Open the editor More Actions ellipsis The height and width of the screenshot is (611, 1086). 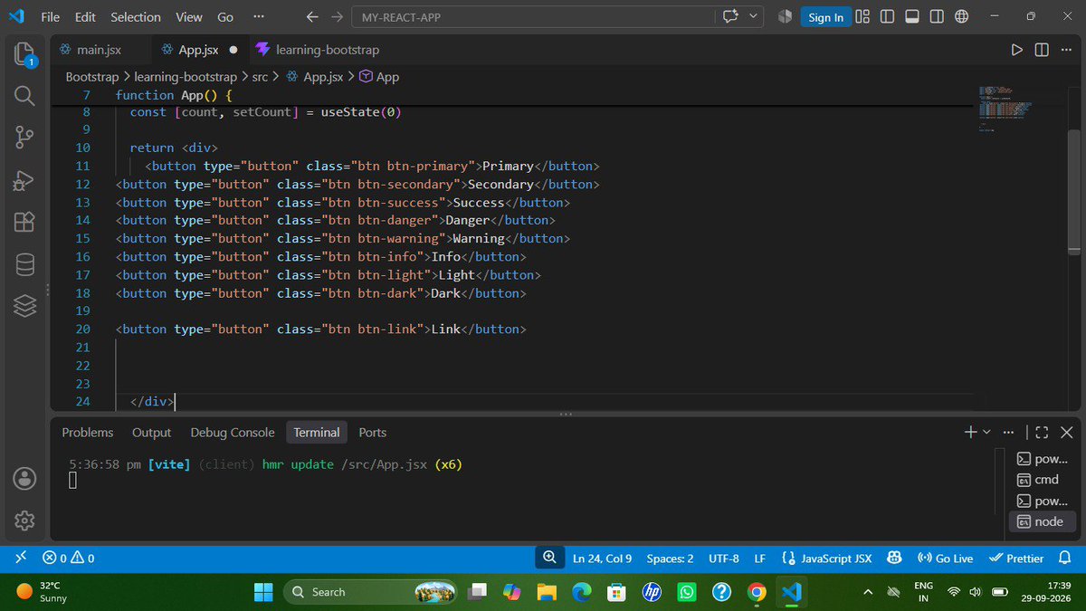tap(1065, 50)
